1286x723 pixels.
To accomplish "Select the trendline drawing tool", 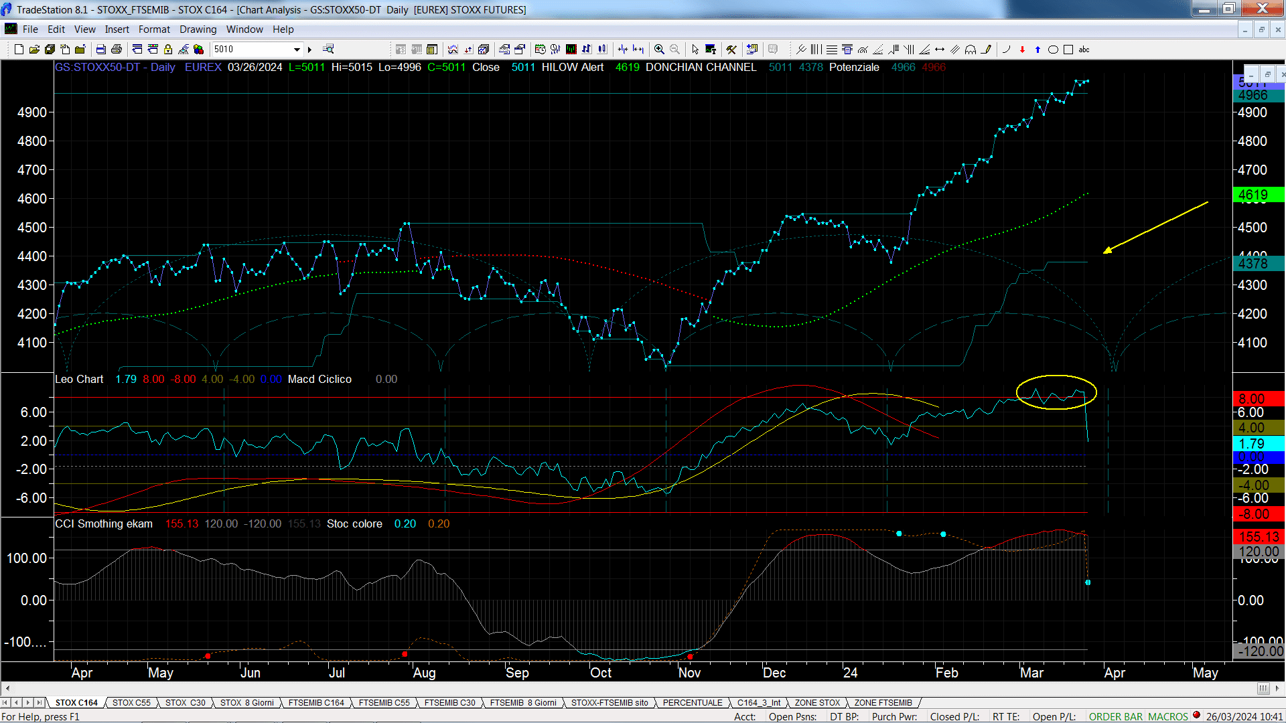I will tap(801, 50).
